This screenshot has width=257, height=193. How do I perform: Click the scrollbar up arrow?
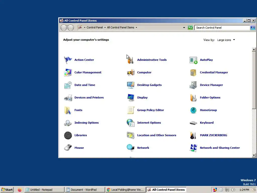[x=254, y=50]
